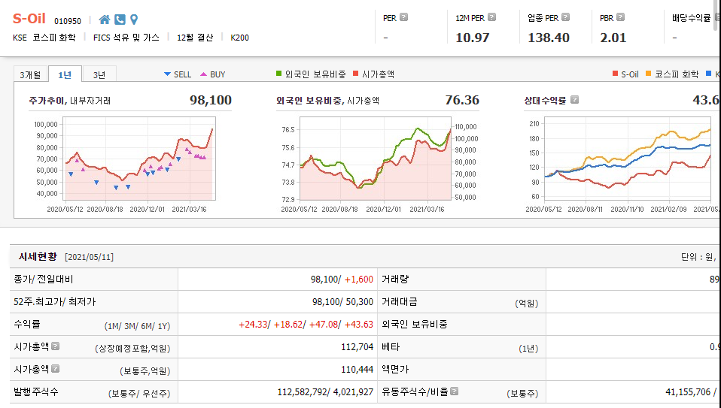Click the 12월 결산 label
Image resolution: width=721 pixels, height=408 pixels.
pyautogui.click(x=195, y=38)
